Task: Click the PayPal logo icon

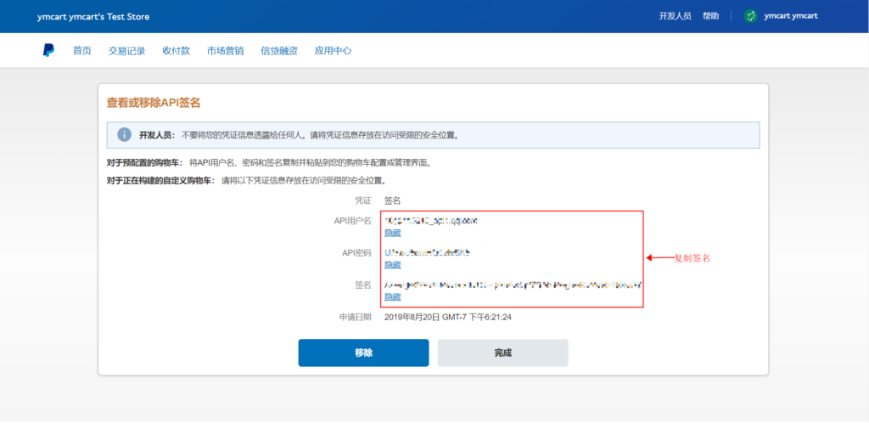Action: [48, 50]
